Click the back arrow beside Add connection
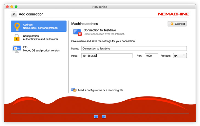200x126 pixels. coord(14,14)
